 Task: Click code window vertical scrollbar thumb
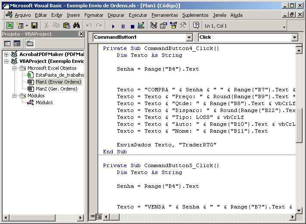coord(299,126)
